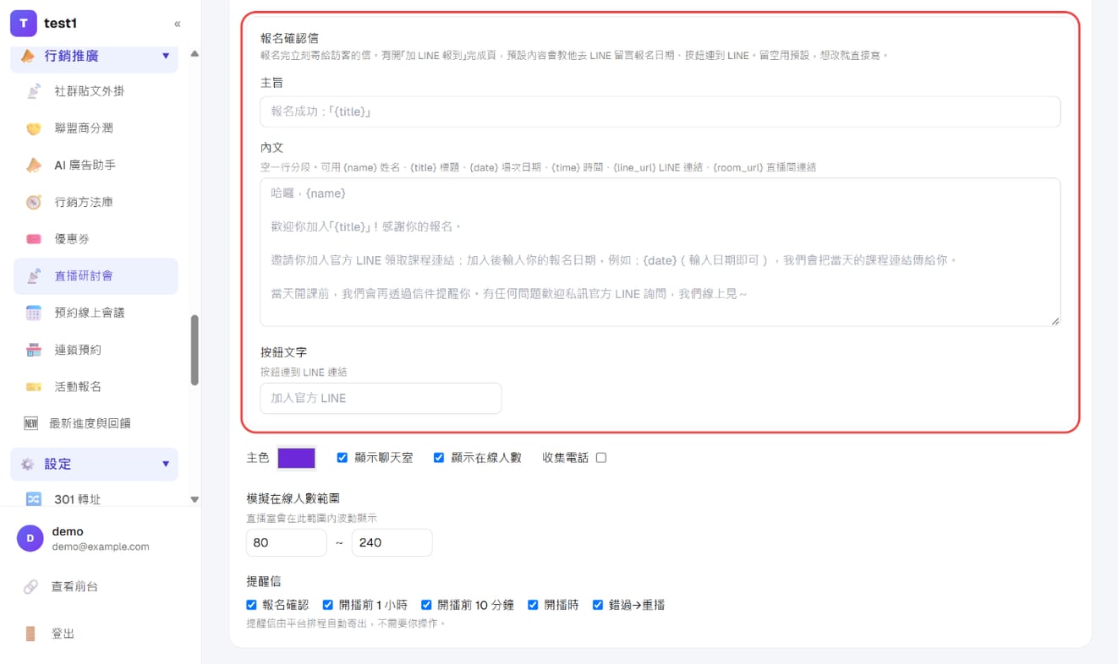Click the AI 廣告助手 megaphone icon
This screenshot has height=664, width=1118.
pos(34,166)
